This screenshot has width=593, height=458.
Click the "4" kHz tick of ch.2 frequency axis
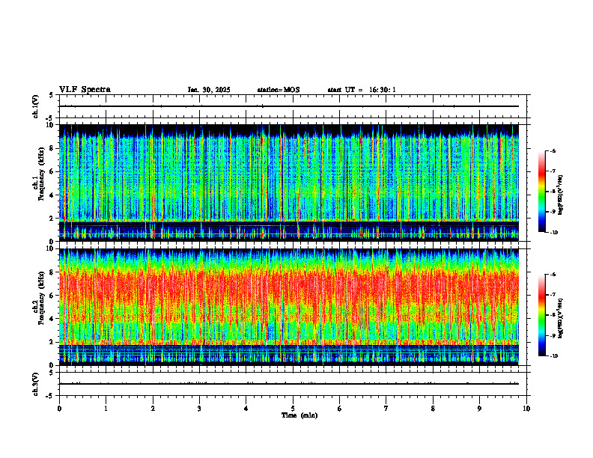tap(52, 319)
